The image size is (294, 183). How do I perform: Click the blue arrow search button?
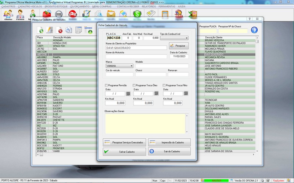click(x=254, y=30)
